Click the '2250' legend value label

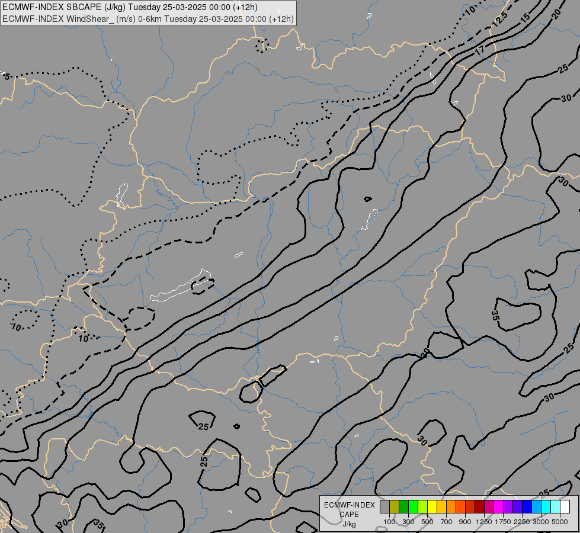pyautogui.click(x=522, y=522)
